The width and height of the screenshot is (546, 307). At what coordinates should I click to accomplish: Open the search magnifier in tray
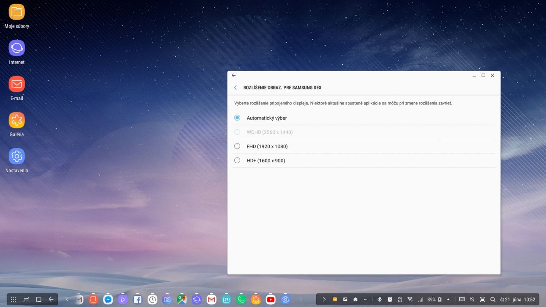493,300
